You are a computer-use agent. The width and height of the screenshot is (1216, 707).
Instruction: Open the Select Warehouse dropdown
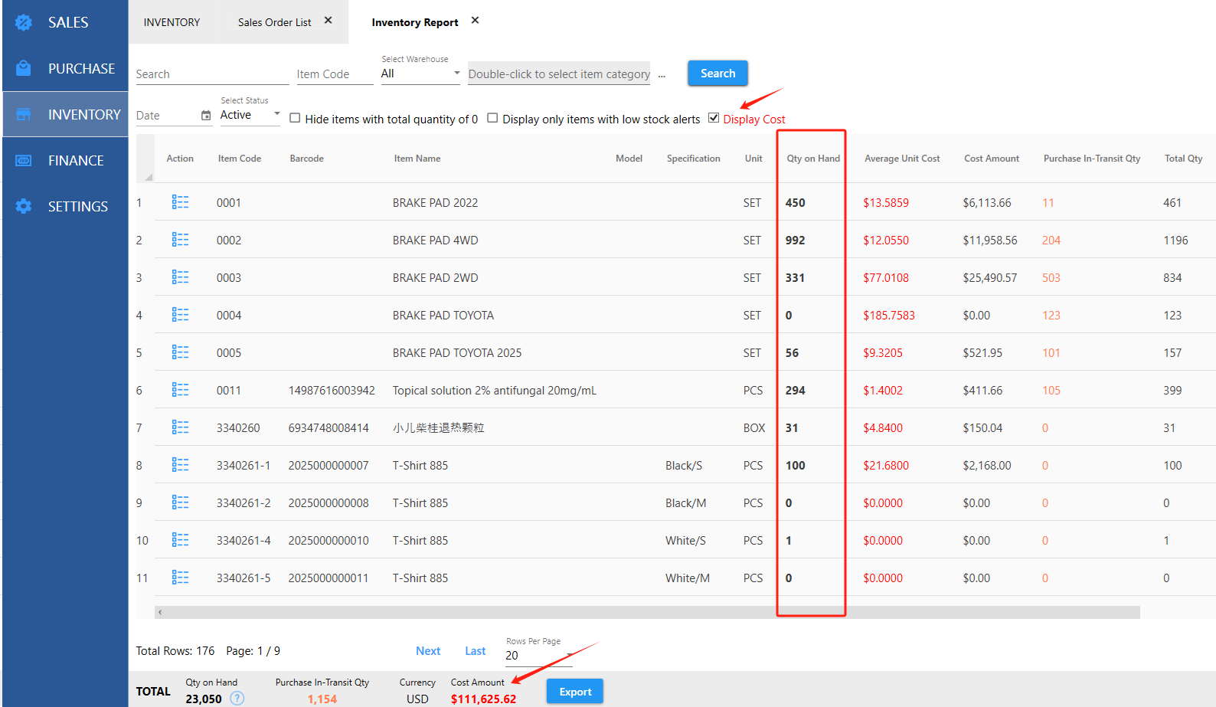(x=420, y=74)
